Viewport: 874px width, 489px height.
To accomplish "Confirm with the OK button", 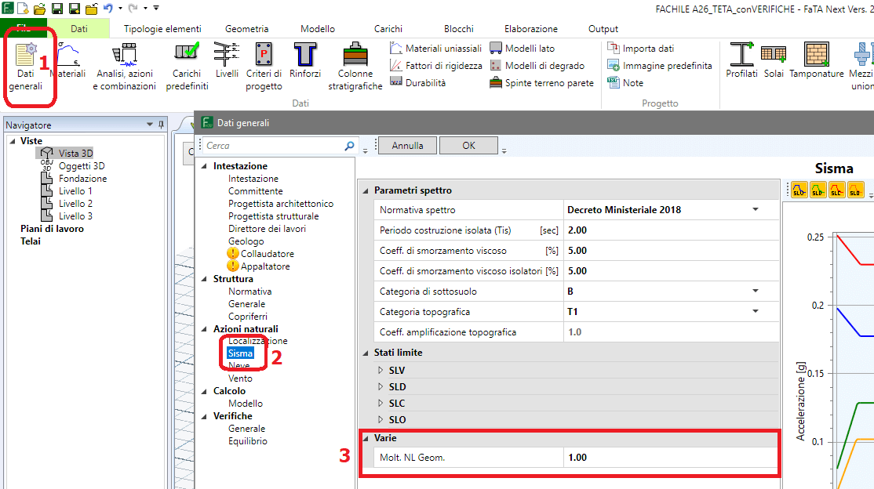I will [x=468, y=145].
